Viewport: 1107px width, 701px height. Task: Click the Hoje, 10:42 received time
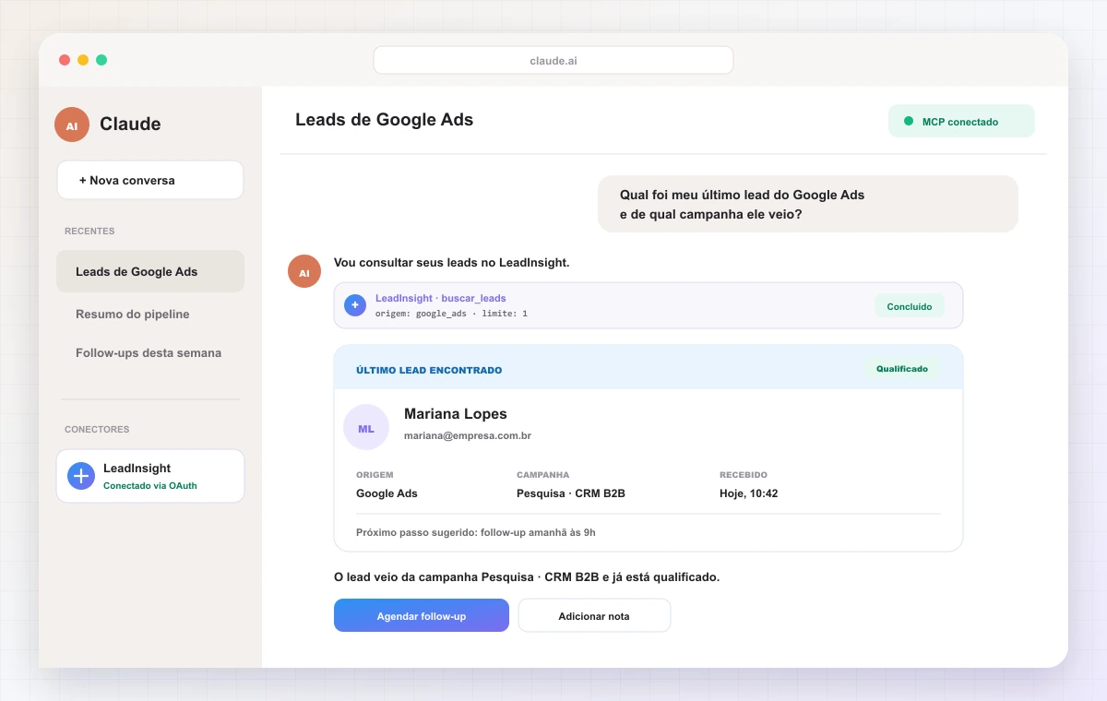pyautogui.click(x=748, y=493)
